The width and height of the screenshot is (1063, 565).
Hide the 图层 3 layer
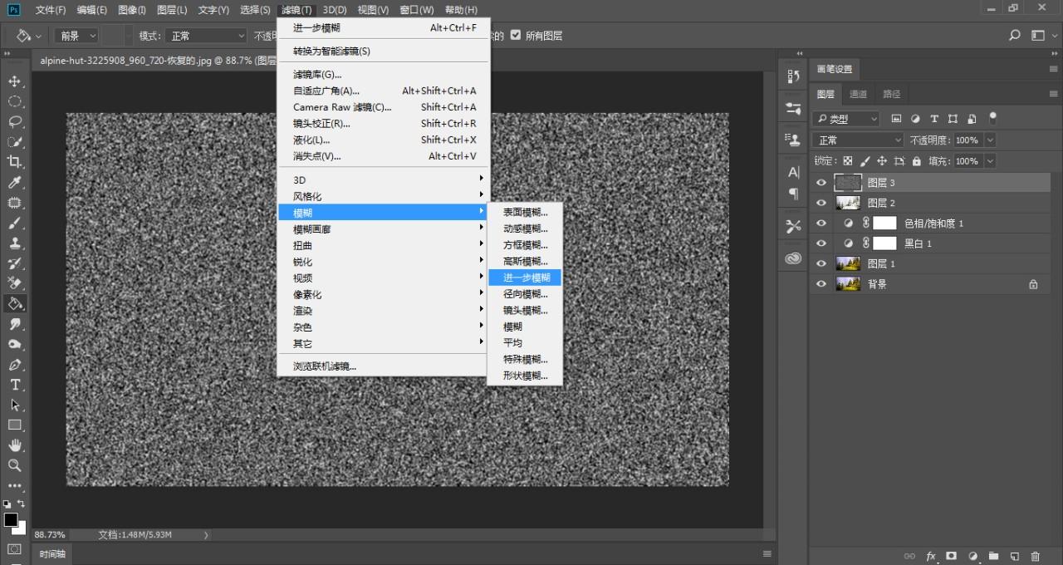(821, 183)
